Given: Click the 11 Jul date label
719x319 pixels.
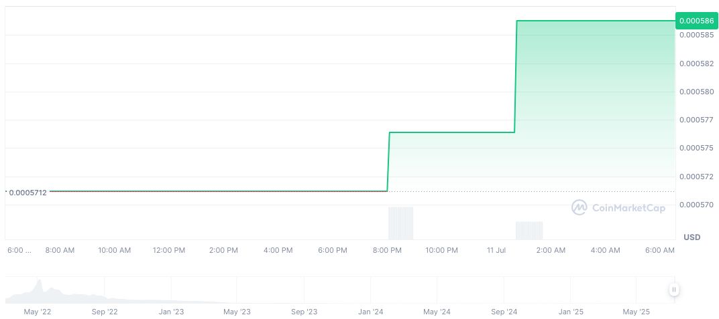Looking at the screenshot, I should (496, 250).
